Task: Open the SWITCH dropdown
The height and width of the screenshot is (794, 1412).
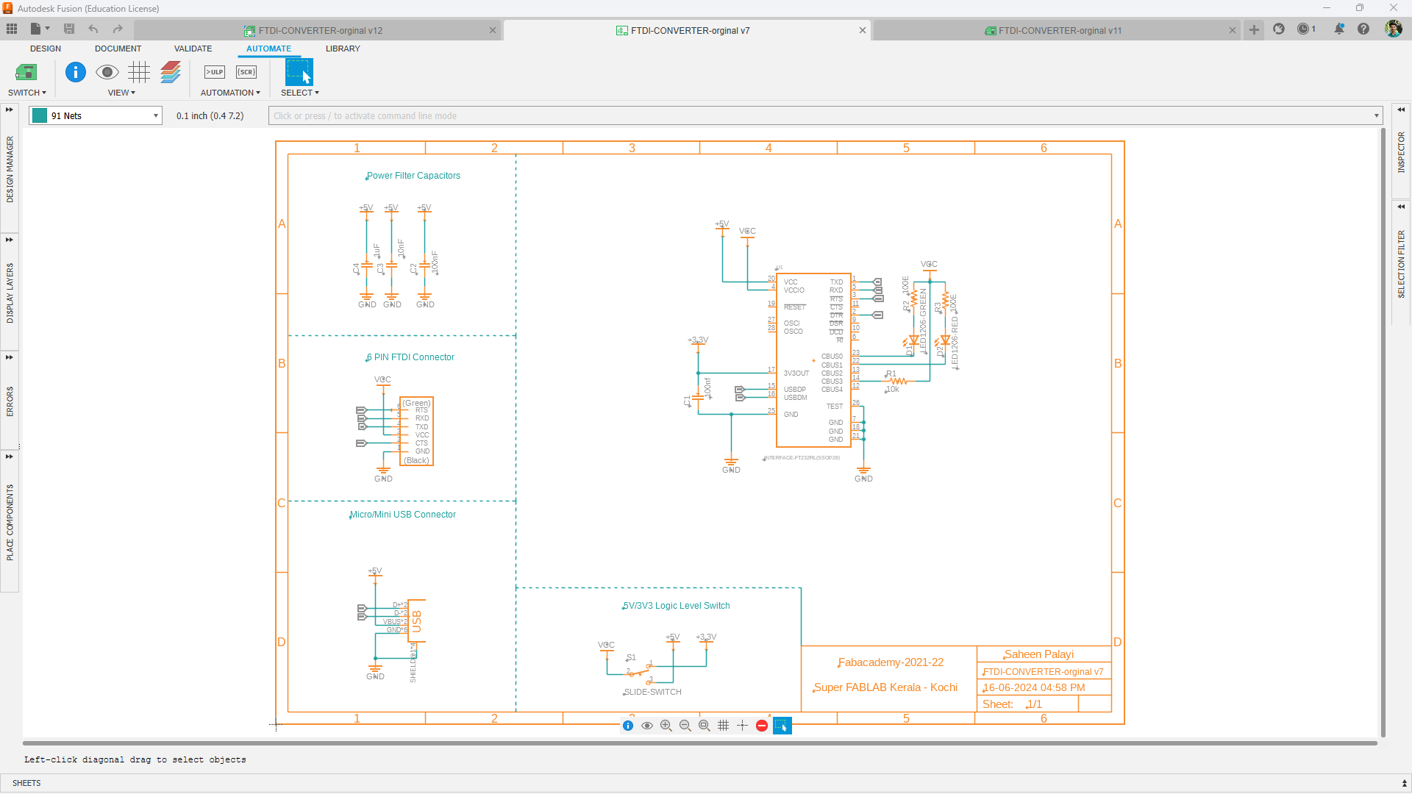Action: tap(27, 93)
